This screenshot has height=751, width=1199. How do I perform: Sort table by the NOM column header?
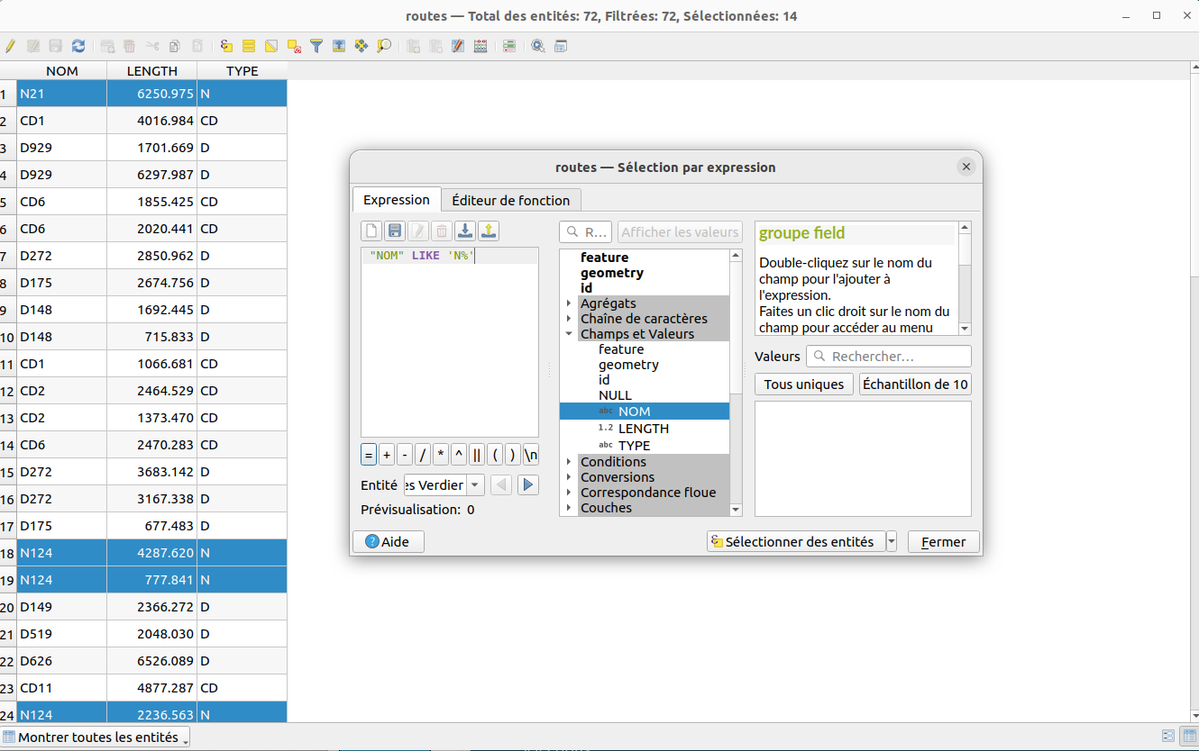coord(62,70)
